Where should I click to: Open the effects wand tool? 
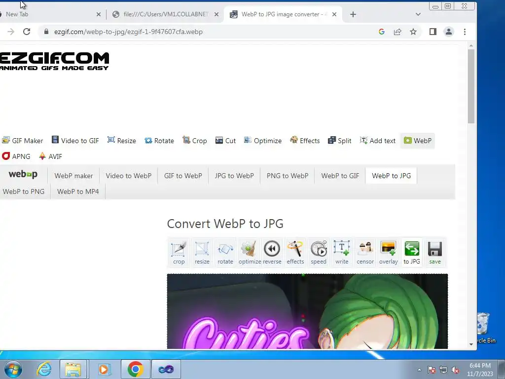pos(295,252)
